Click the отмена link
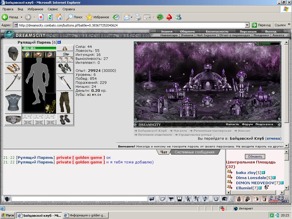292x219 pixels. pos(273,138)
